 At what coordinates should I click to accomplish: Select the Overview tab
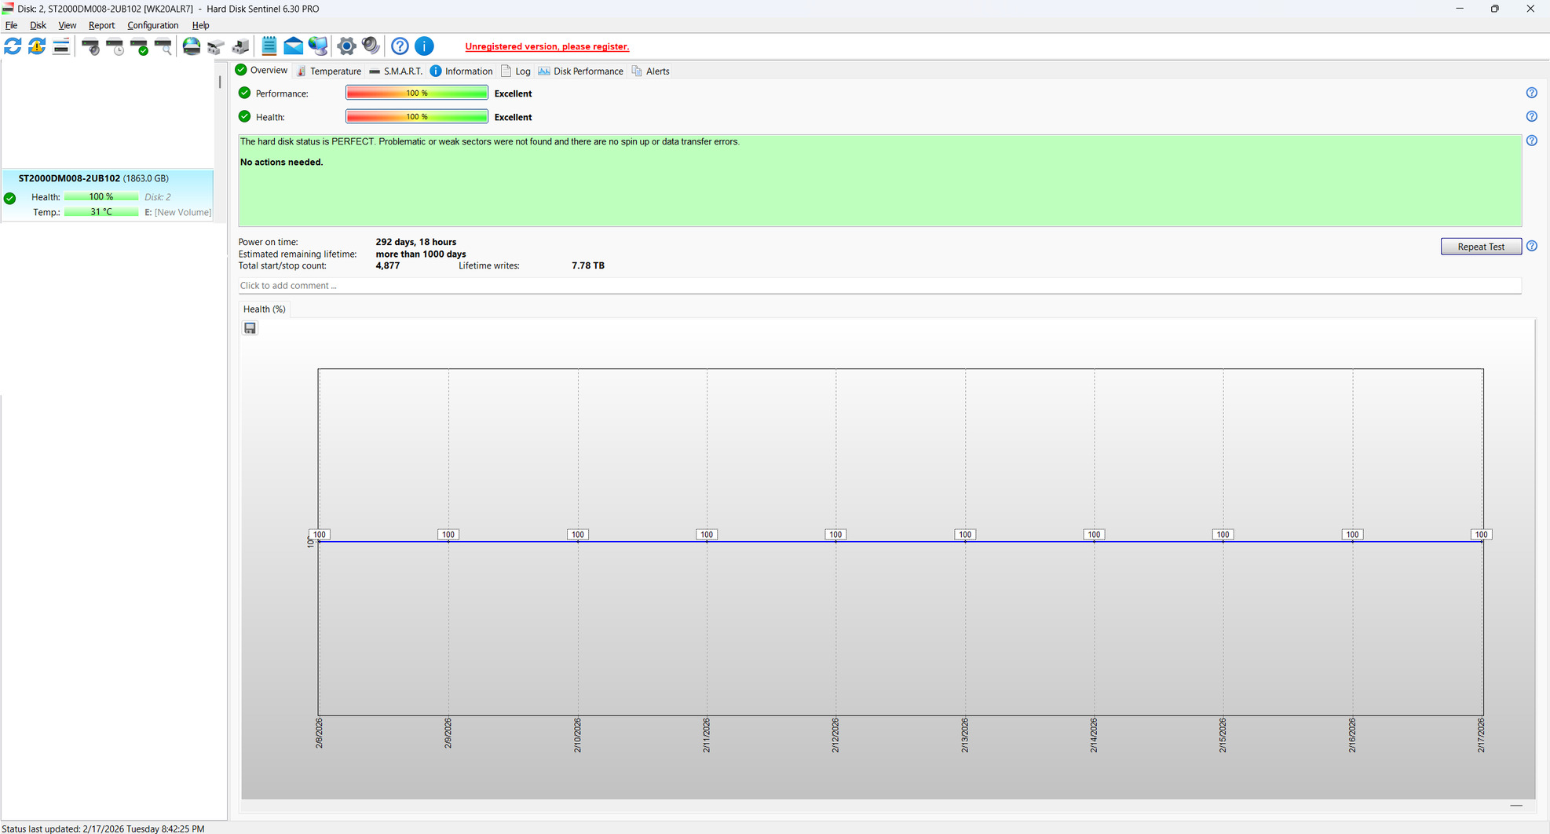(261, 71)
